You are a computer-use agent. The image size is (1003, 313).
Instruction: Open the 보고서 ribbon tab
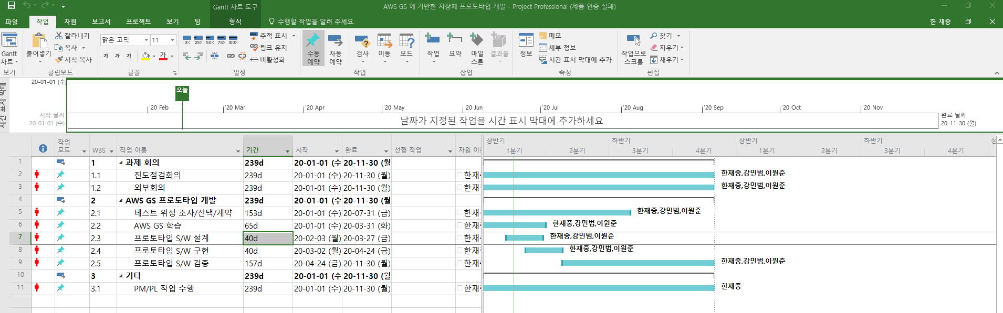click(101, 21)
